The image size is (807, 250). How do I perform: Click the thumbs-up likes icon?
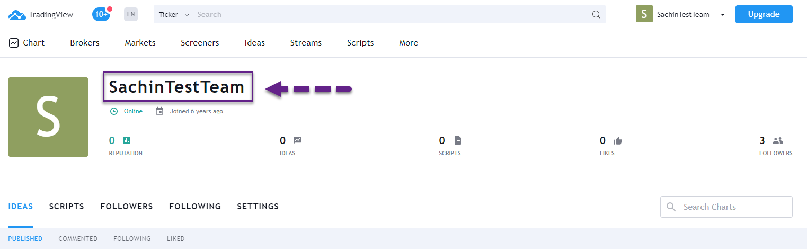coord(618,140)
